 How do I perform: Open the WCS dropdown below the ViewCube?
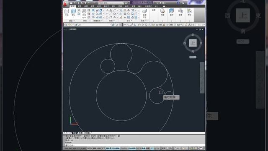[x=193, y=57]
